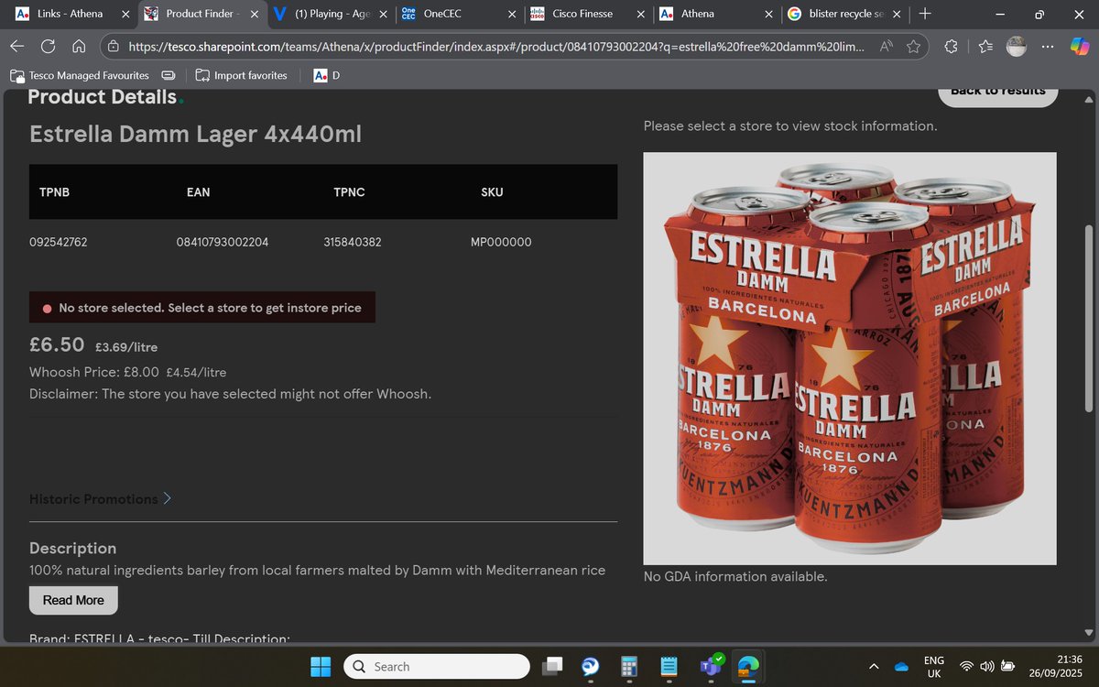This screenshot has width=1099, height=687.
Task: Click Whoosh Price £8.00 text
Action: click(94, 373)
